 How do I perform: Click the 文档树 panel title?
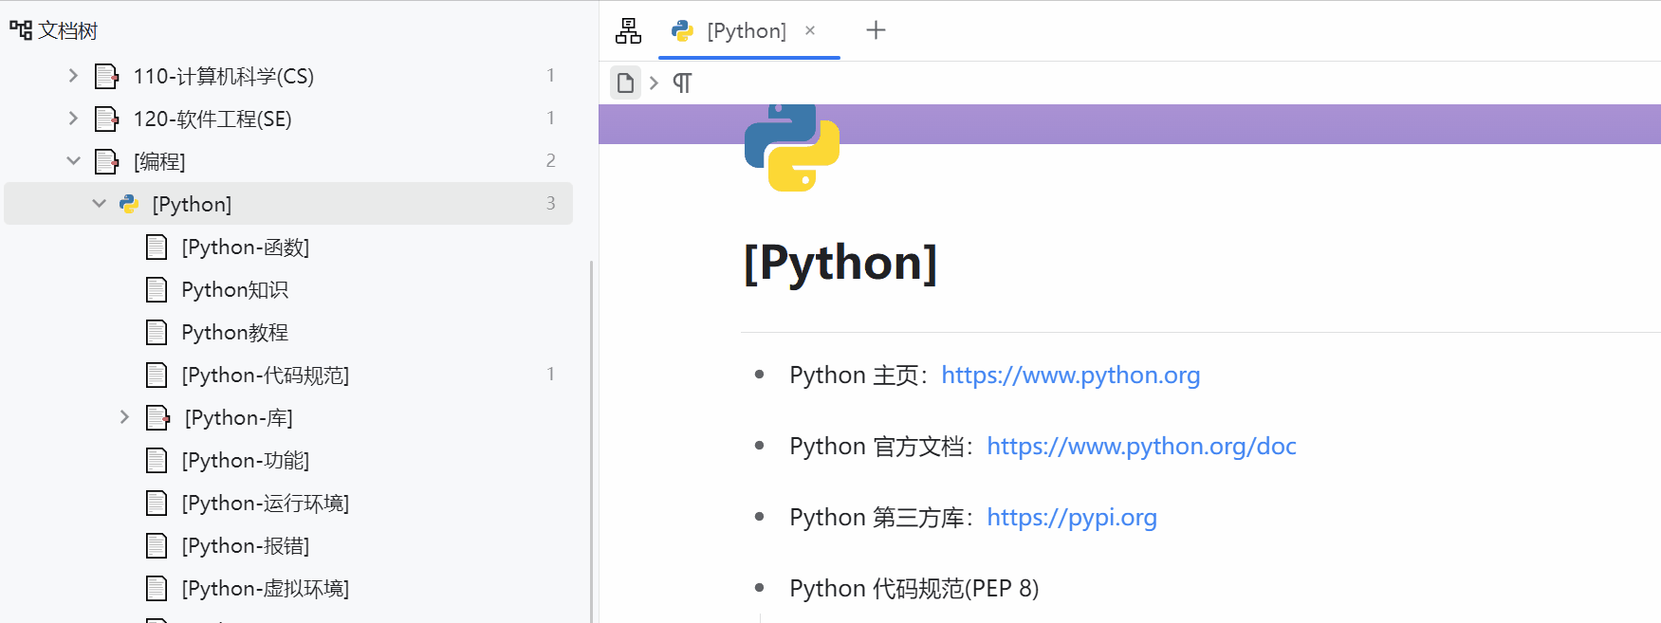pyautogui.click(x=67, y=31)
